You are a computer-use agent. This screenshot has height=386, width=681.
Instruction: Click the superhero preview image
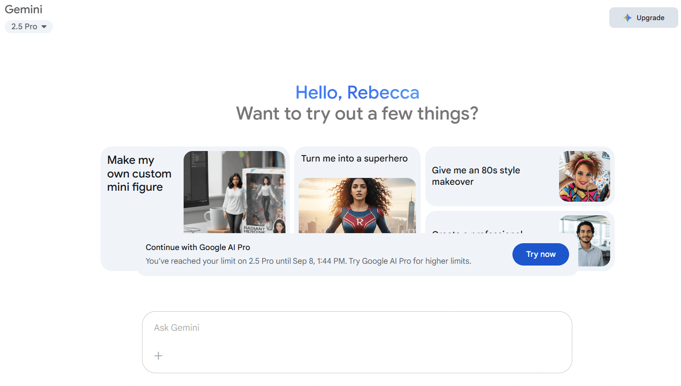tap(357, 206)
